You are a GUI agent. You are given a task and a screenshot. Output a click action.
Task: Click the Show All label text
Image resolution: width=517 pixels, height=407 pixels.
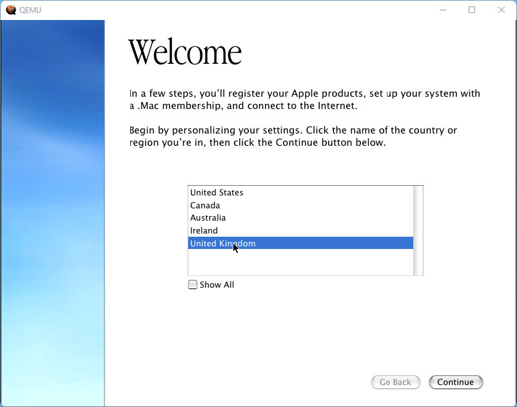pyautogui.click(x=217, y=284)
